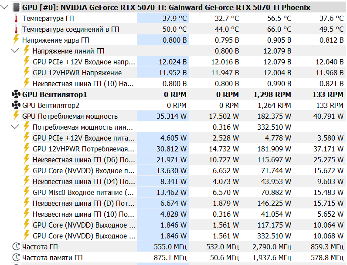Click the hotspot maximum value 66.0 °C
Screen dimensions: 347x265
pyautogui.click(x=279, y=29)
